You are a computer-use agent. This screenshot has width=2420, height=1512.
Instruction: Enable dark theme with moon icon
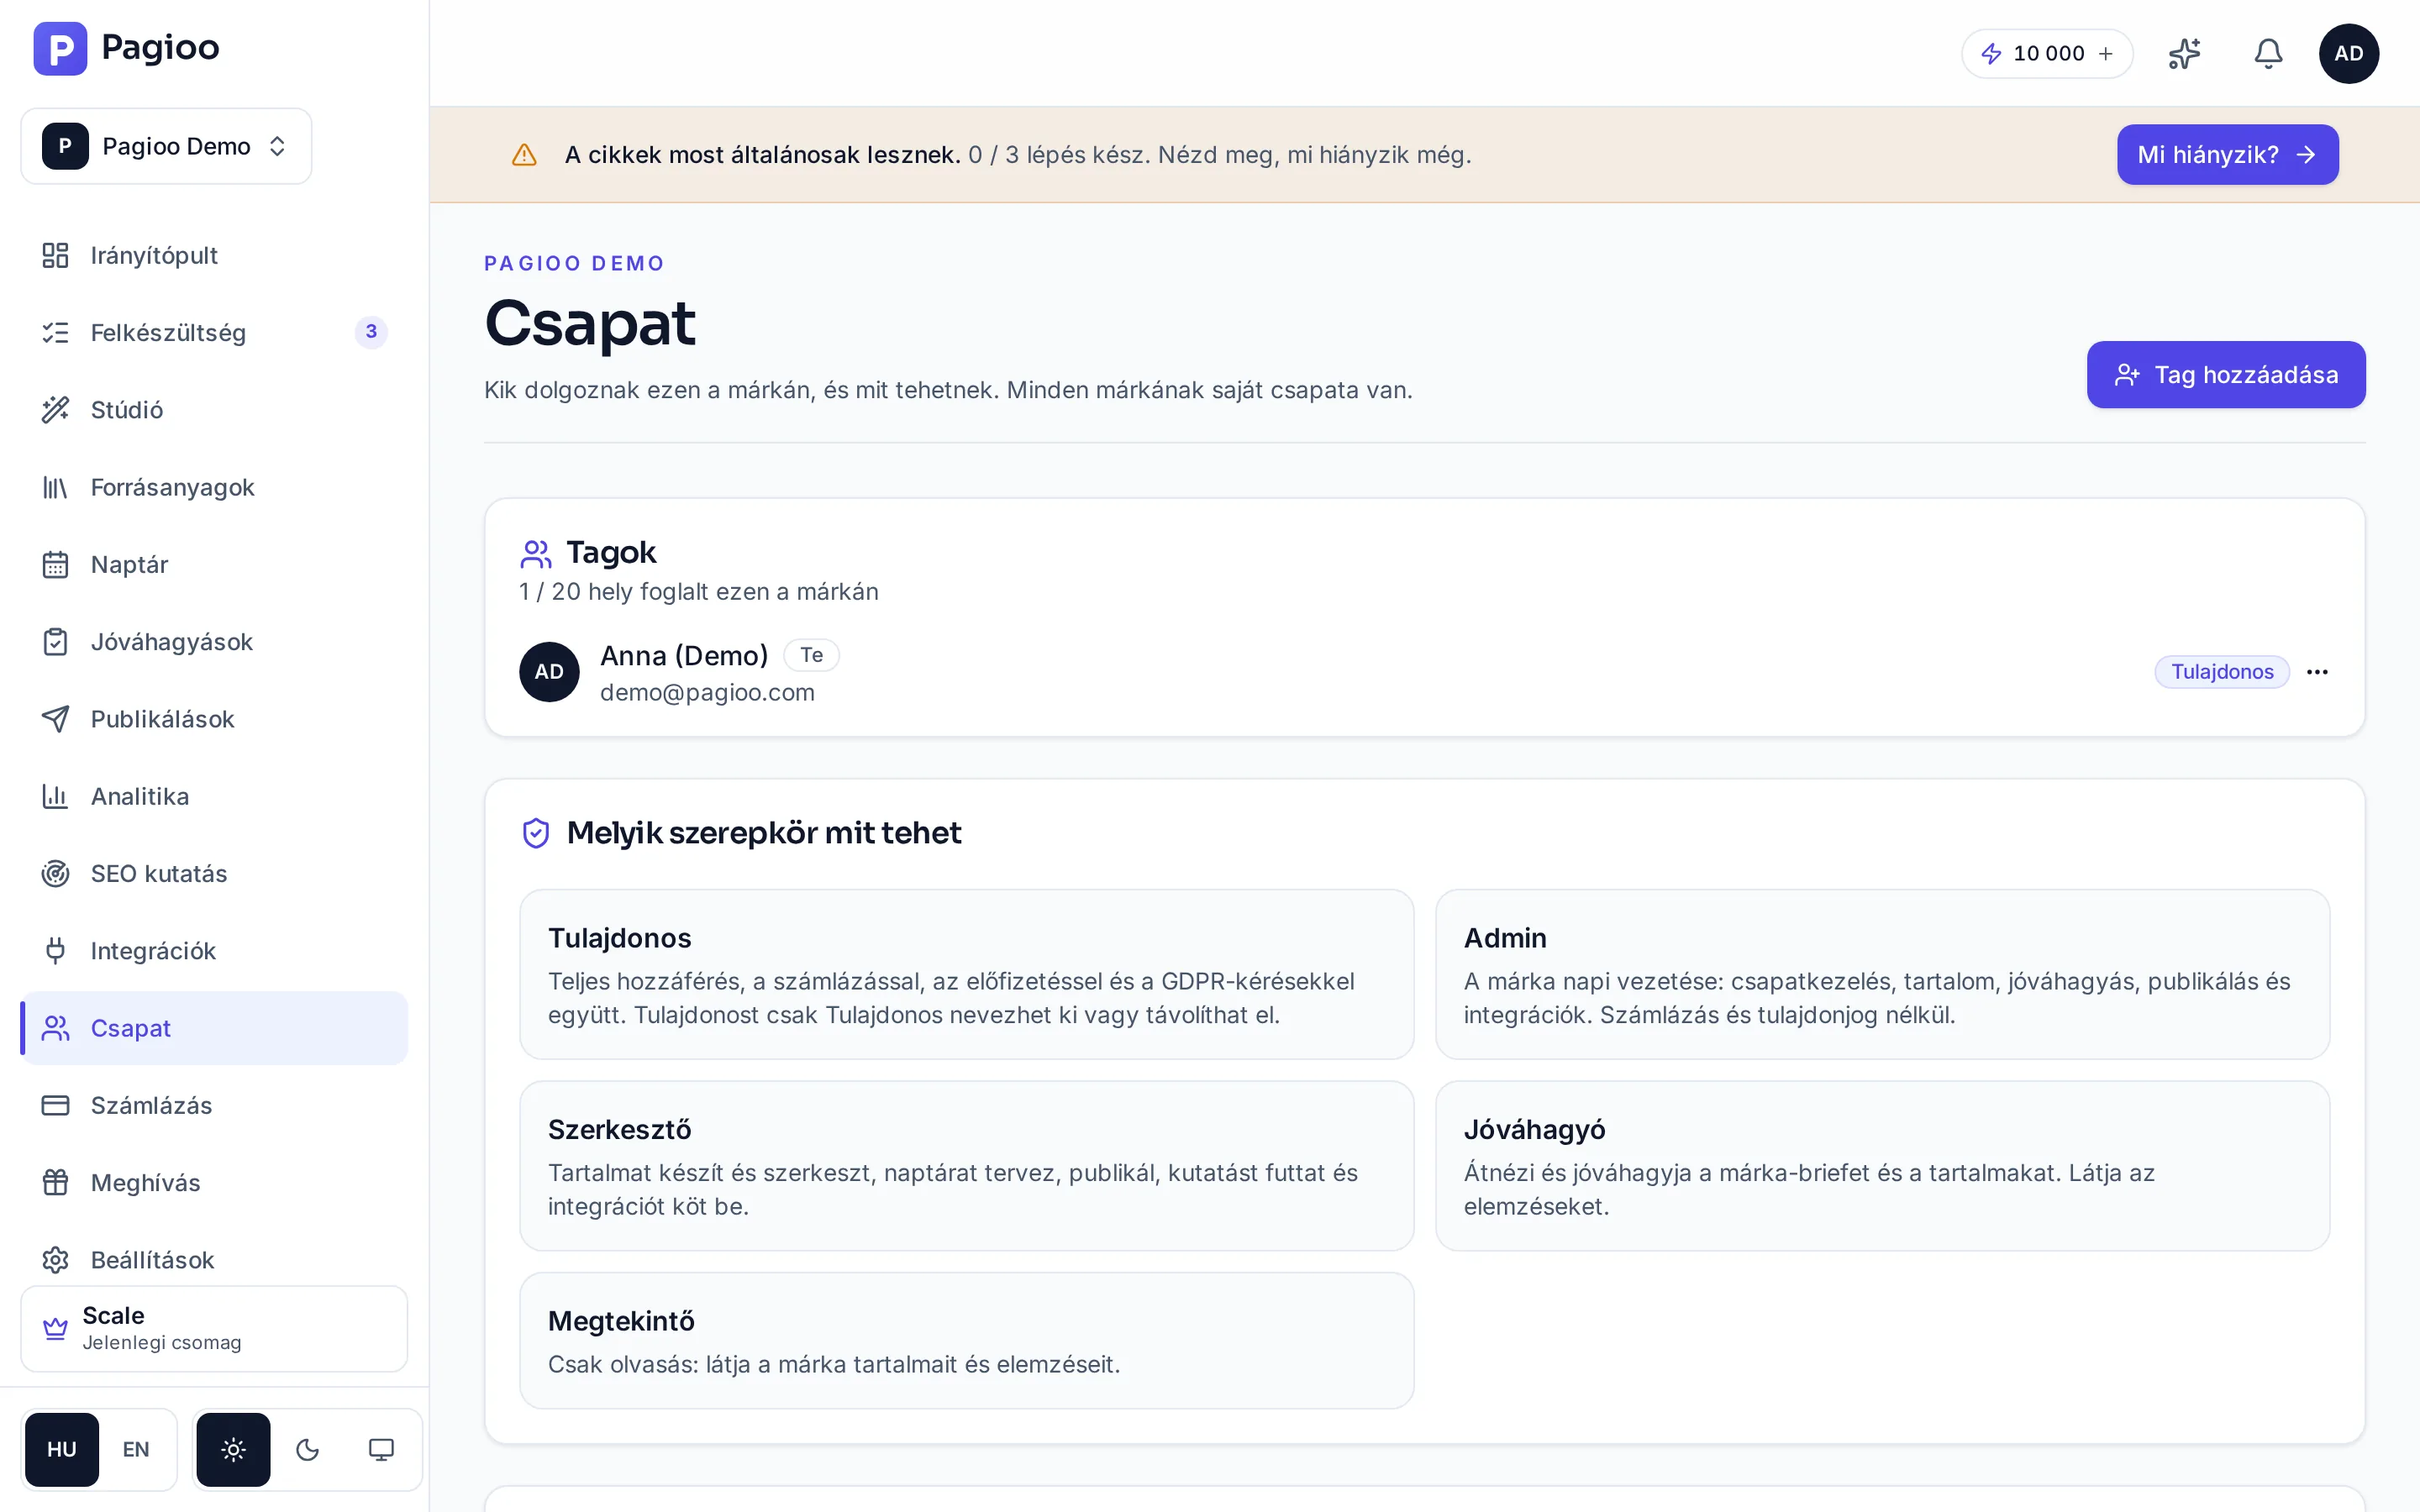[307, 1449]
